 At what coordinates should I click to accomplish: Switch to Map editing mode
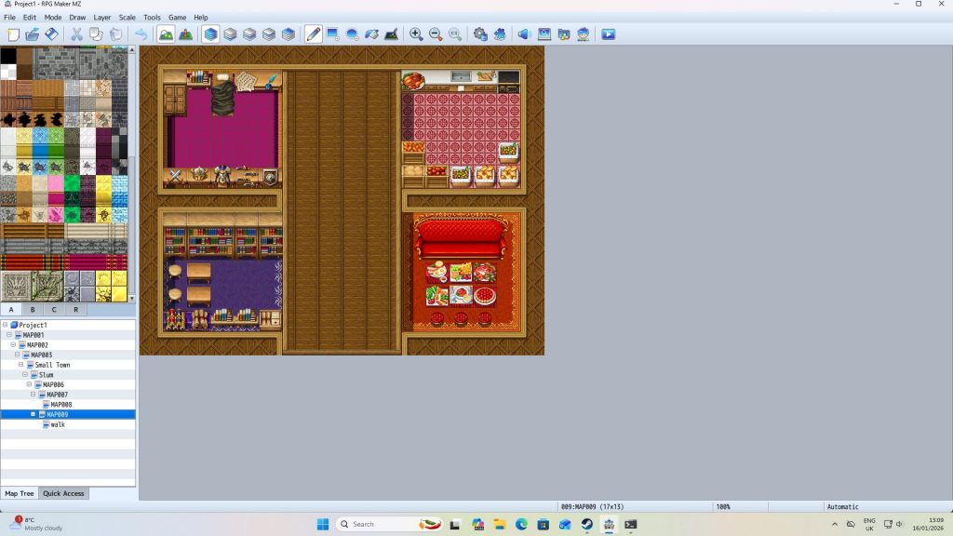[166, 34]
